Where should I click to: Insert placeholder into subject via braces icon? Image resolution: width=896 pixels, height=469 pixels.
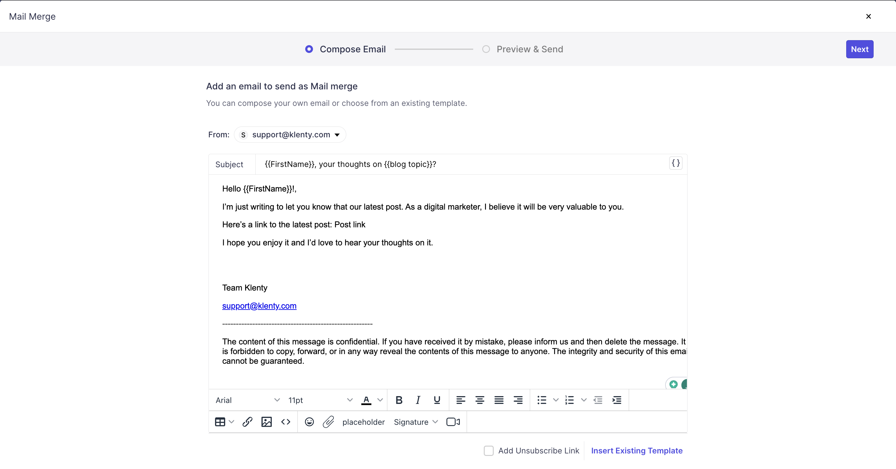pos(675,163)
